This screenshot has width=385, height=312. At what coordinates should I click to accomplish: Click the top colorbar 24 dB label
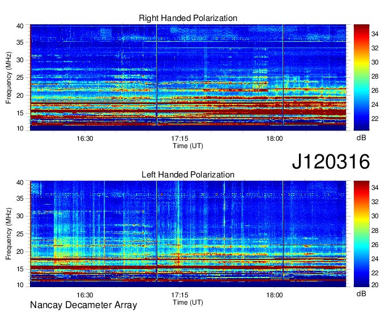pyautogui.click(x=375, y=105)
